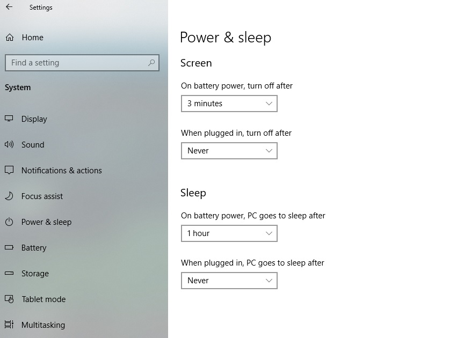This screenshot has width=464, height=338.
Task: Click the Display monitor icon
Action: click(9, 119)
